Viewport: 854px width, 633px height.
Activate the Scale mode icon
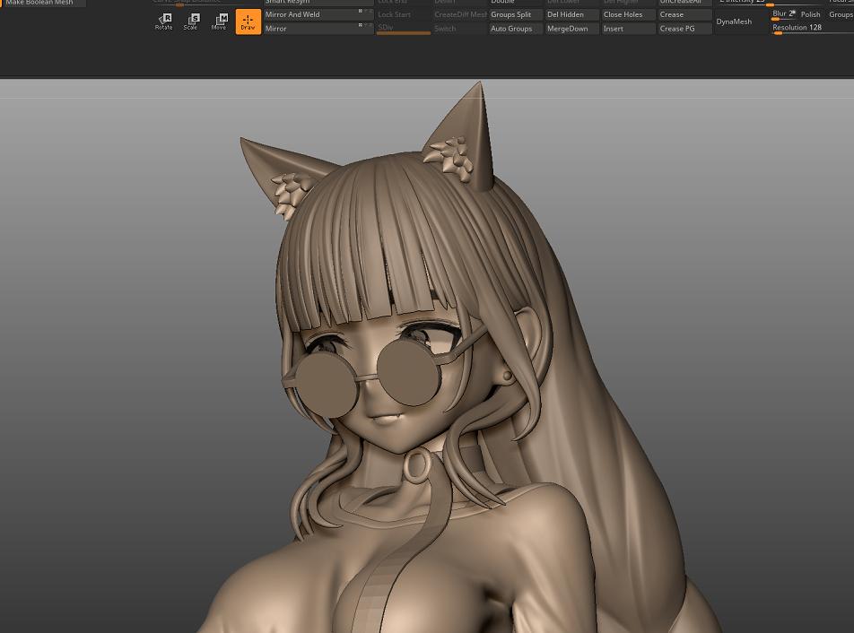(190, 22)
